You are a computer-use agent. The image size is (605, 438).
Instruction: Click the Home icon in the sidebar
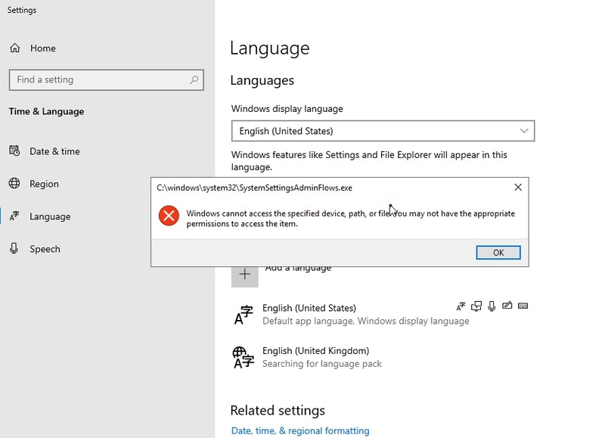[x=14, y=48]
